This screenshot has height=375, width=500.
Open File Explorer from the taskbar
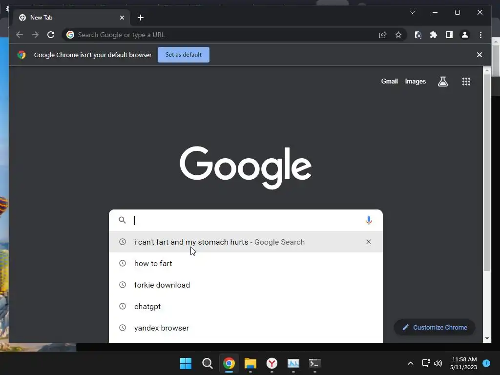click(250, 363)
